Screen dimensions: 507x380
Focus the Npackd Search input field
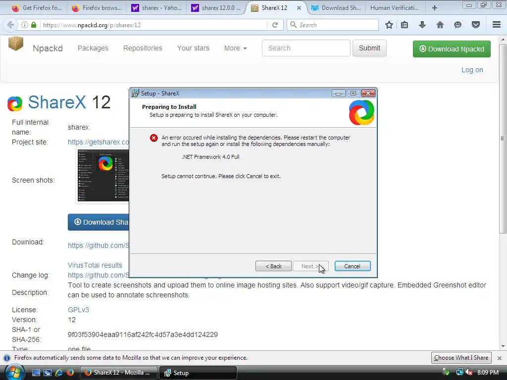(x=306, y=48)
